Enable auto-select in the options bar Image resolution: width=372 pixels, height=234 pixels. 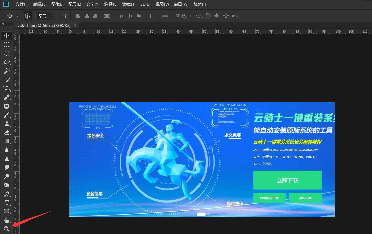tap(28, 16)
